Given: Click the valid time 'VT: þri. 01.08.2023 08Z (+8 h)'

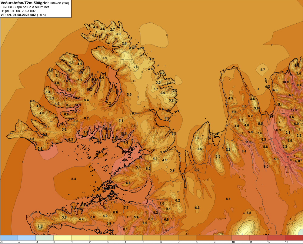Looking at the screenshot, I should (23, 15).
